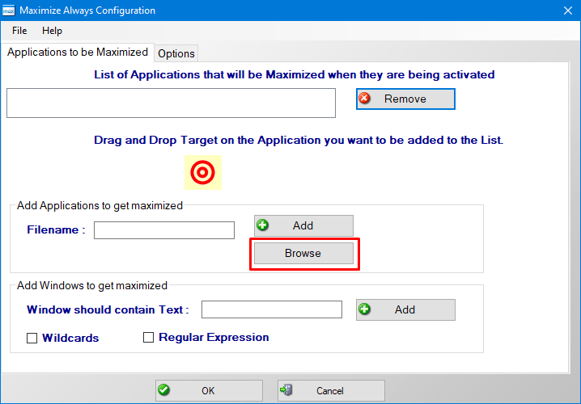
Task: Click the Remove button
Action: [405, 99]
